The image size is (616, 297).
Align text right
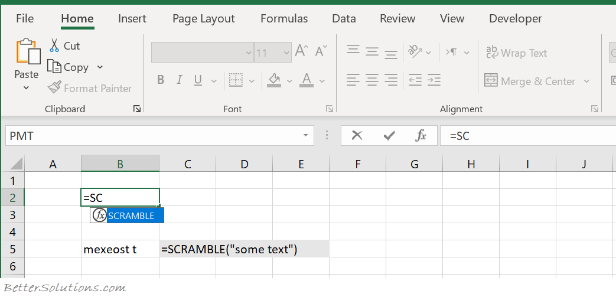click(x=391, y=80)
